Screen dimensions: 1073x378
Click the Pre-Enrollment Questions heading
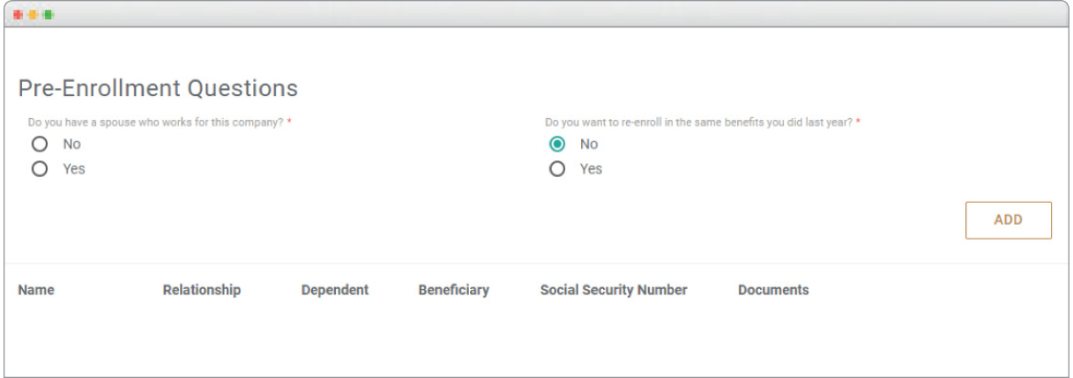click(x=158, y=88)
